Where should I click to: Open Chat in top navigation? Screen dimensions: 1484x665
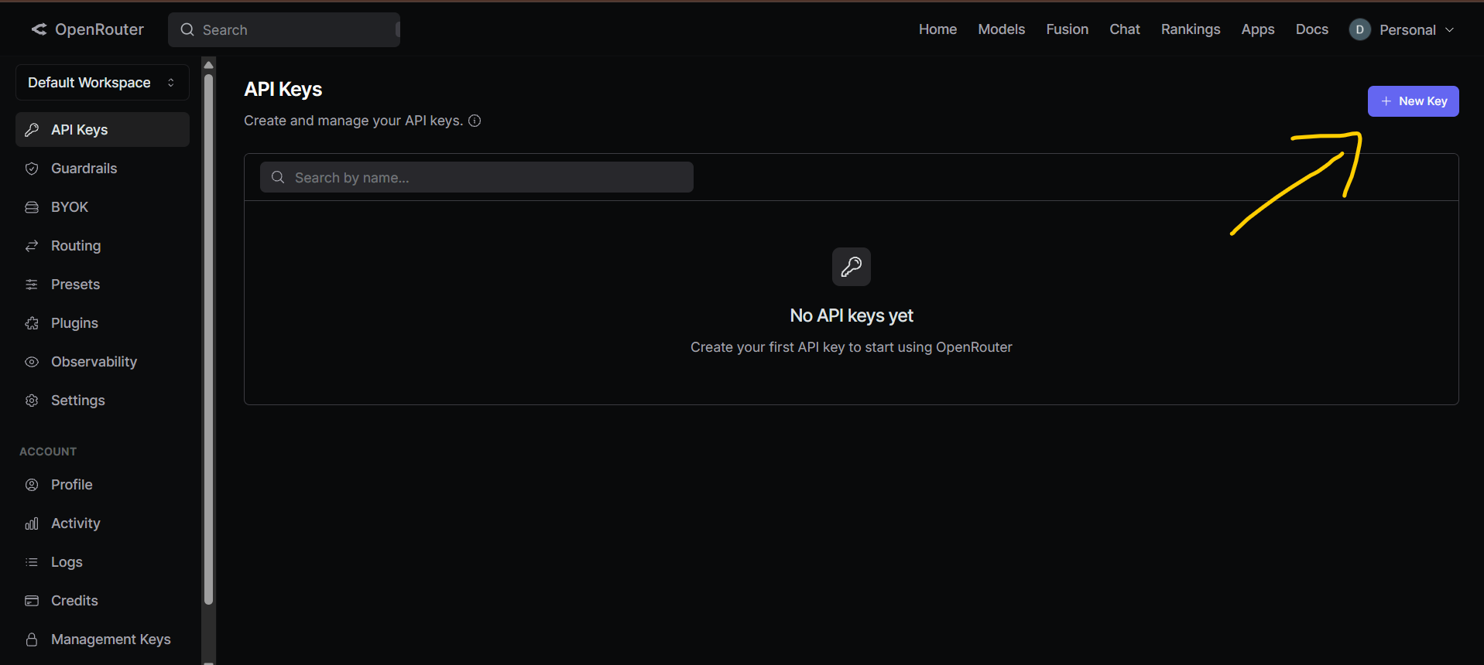point(1124,29)
